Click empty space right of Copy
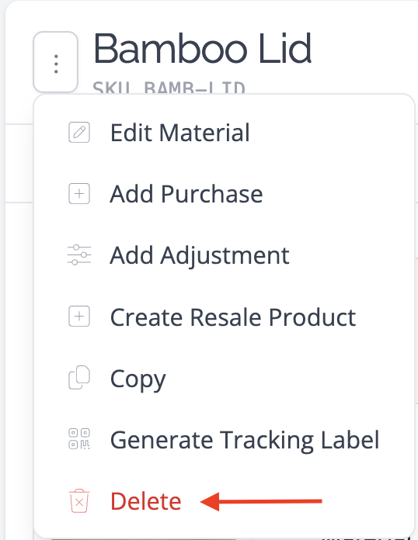Image resolution: width=418 pixels, height=540 pixels. [290, 378]
